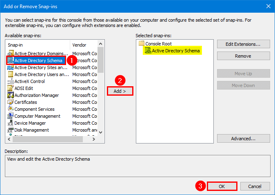Click the Active Directory Sites icon
Screen dimensions: 275x195
pyautogui.click(x=11, y=67)
